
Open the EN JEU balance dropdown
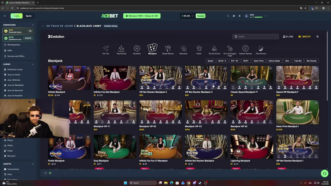click(x=187, y=16)
